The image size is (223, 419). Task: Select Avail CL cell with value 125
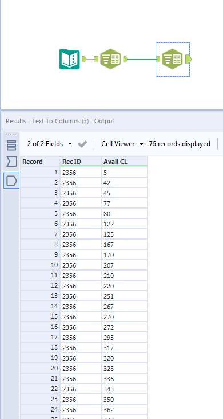click(x=124, y=234)
